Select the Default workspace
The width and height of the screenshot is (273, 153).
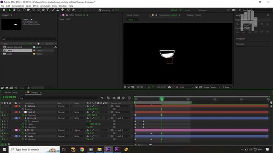(x=174, y=10)
